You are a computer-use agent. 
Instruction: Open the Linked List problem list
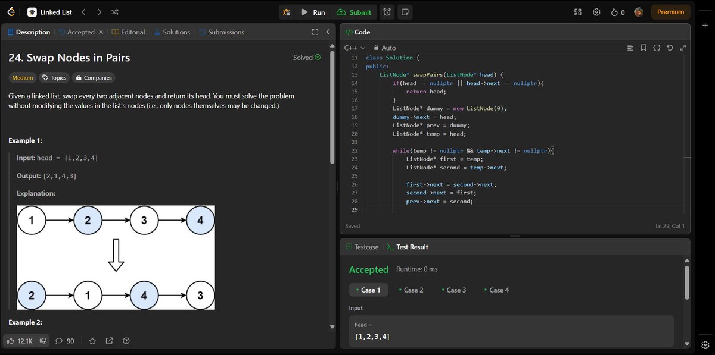(x=50, y=12)
